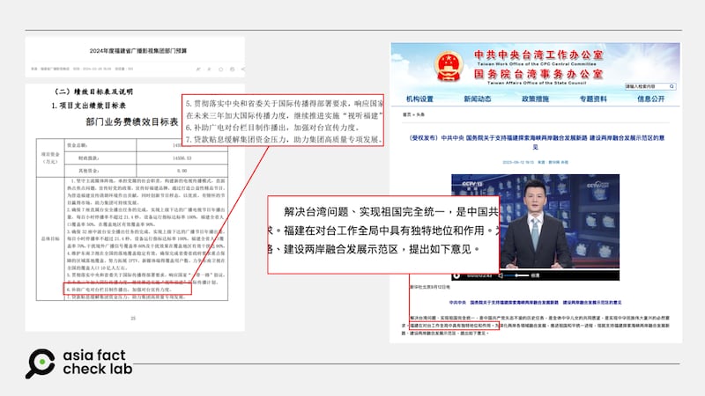The width and height of the screenshot is (705, 396).
Task: Select the 政策措施 menu item
Action: 535,99
